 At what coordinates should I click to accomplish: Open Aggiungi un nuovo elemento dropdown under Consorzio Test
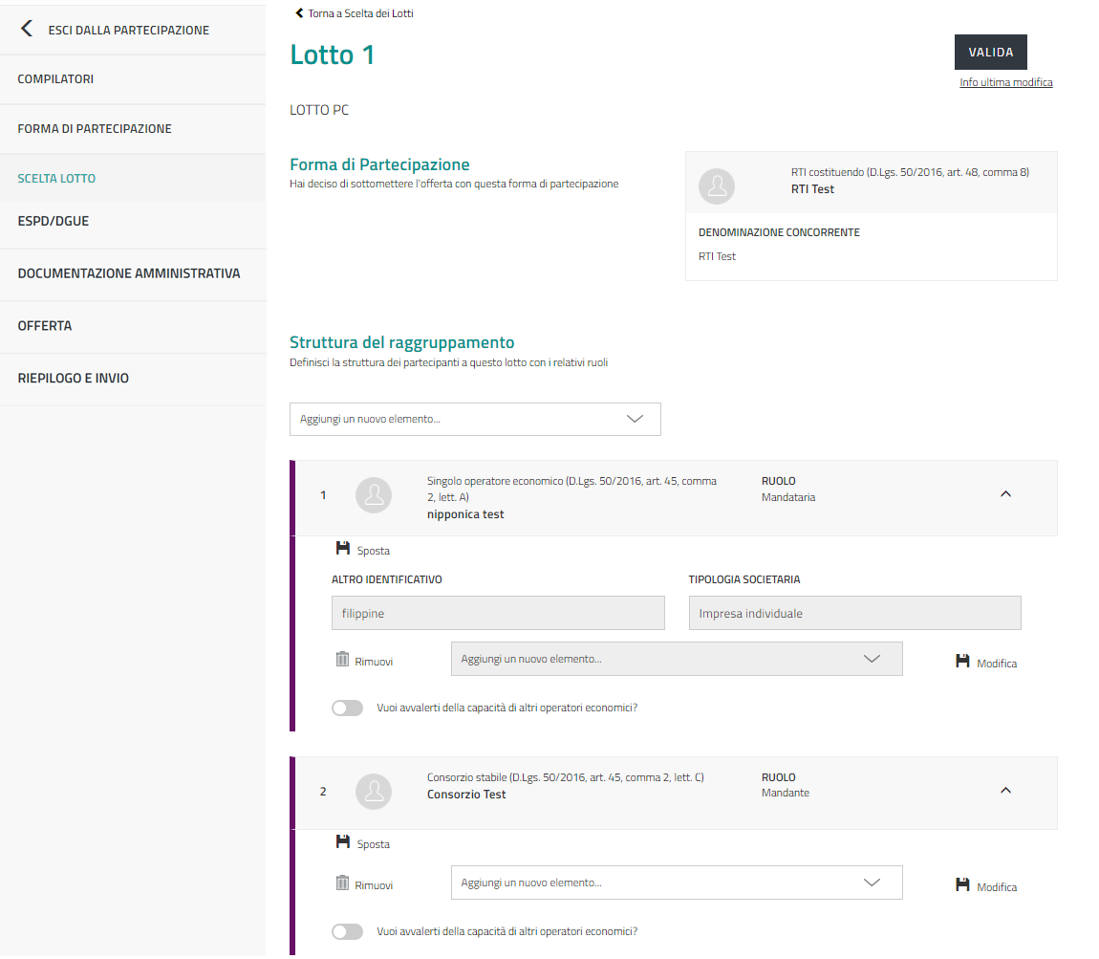point(676,883)
